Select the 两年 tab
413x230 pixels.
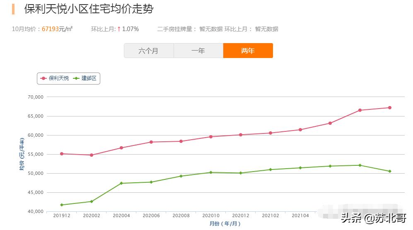pos(248,51)
